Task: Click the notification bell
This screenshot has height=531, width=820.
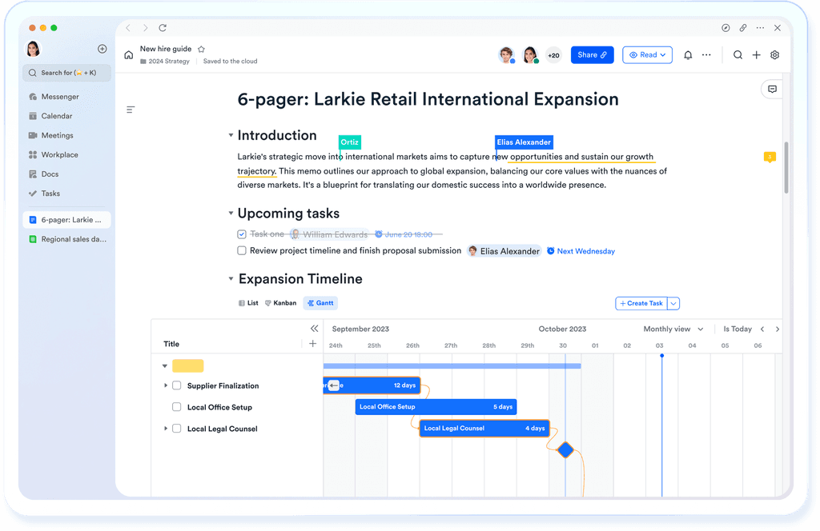Action: pyautogui.click(x=687, y=54)
